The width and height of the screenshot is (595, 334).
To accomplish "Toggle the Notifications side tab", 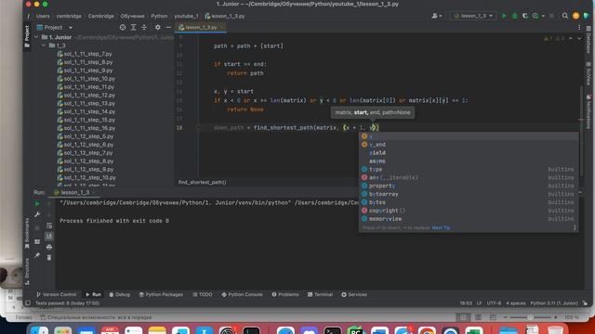I will 588,111.
